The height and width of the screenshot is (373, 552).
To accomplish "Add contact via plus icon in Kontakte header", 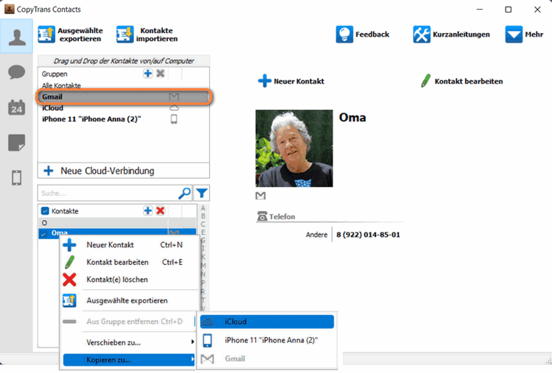I will tap(148, 210).
